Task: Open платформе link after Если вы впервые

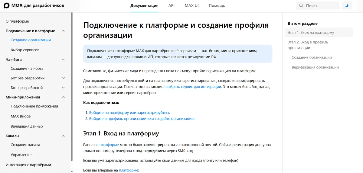Action: coord(129,170)
